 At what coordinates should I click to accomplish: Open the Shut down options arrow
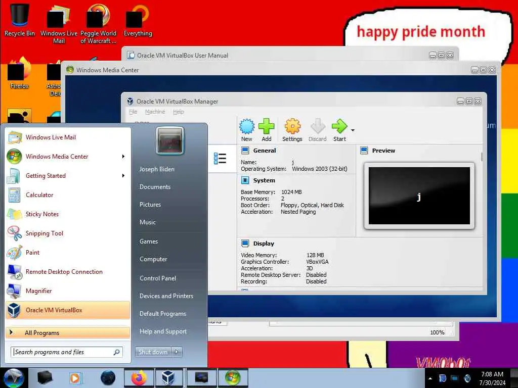177,352
